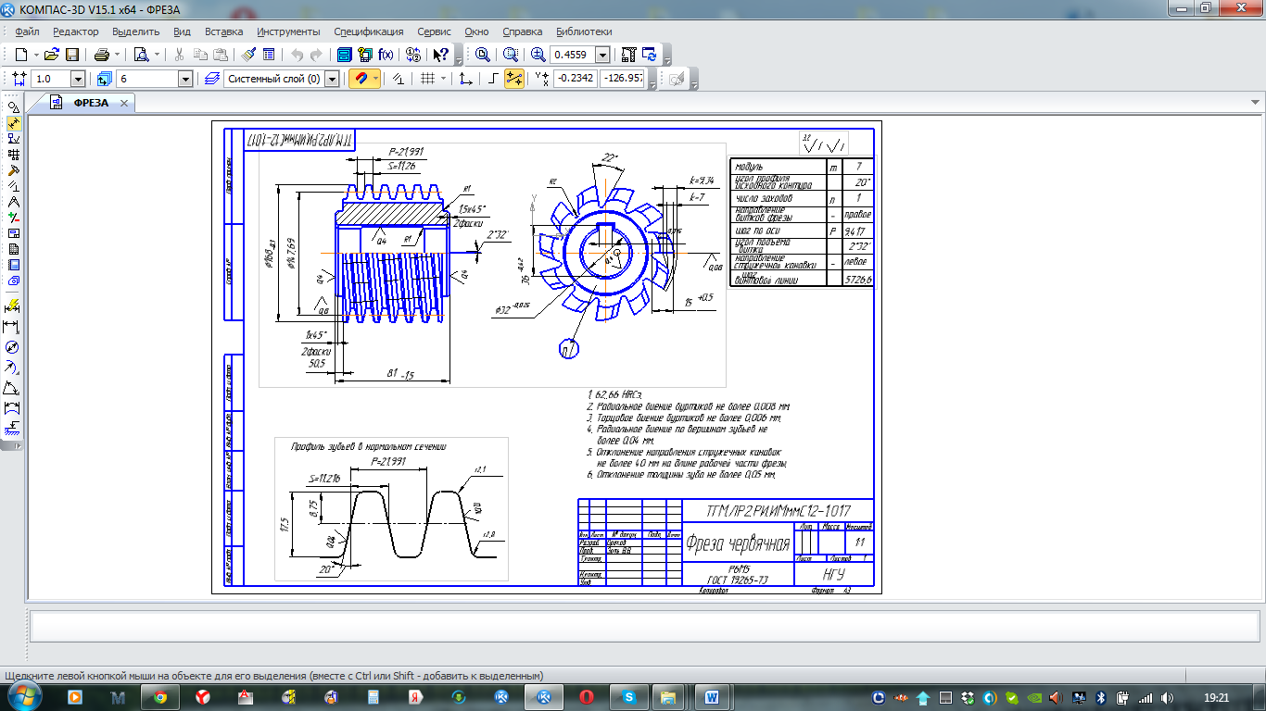Toggle the highlighted parametric mode button
1266x711 pixels.
click(514, 79)
